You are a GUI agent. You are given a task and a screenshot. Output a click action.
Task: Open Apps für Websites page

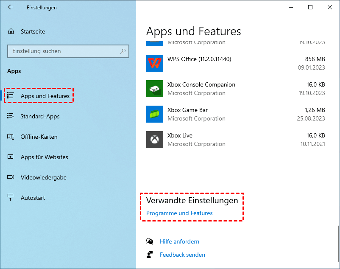44,157
